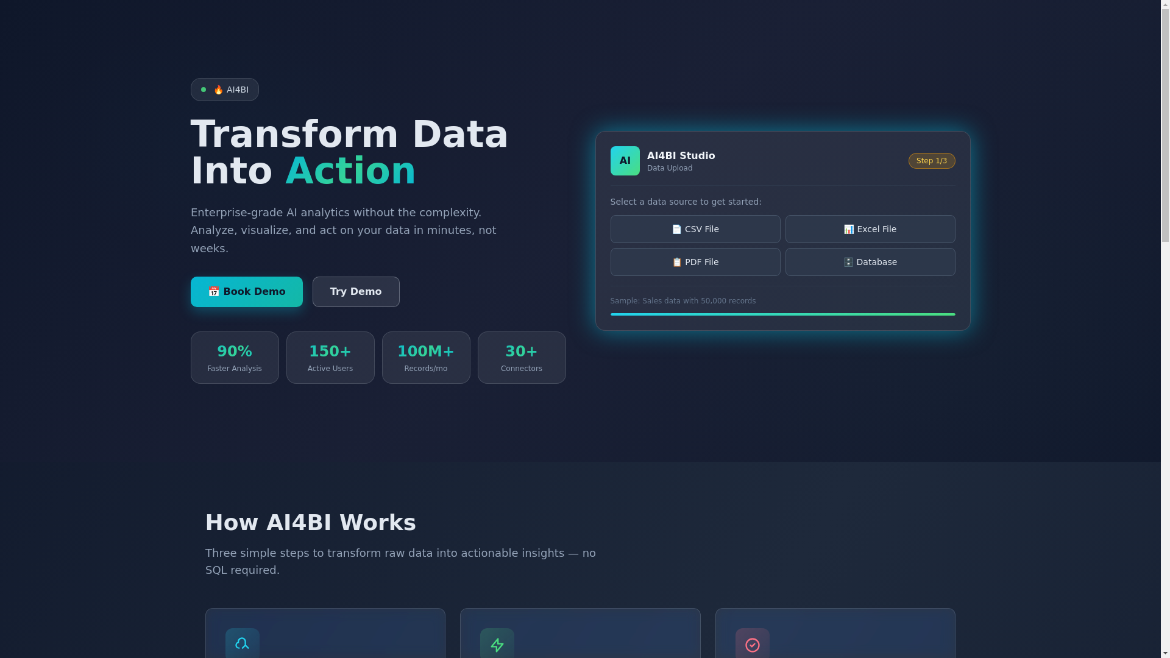
Task: Select the CSV File data source
Action: [x=695, y=229]
